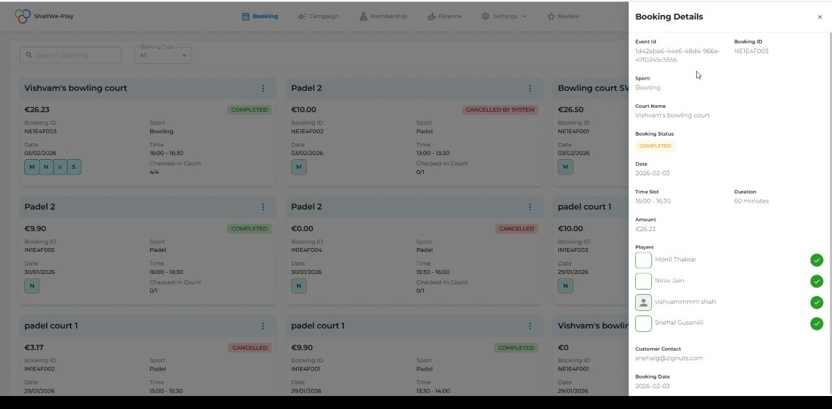The image size is (832, 409).
Task: Toggle check-in mark for Nirav Jain
Action: (x=816, y=281)
